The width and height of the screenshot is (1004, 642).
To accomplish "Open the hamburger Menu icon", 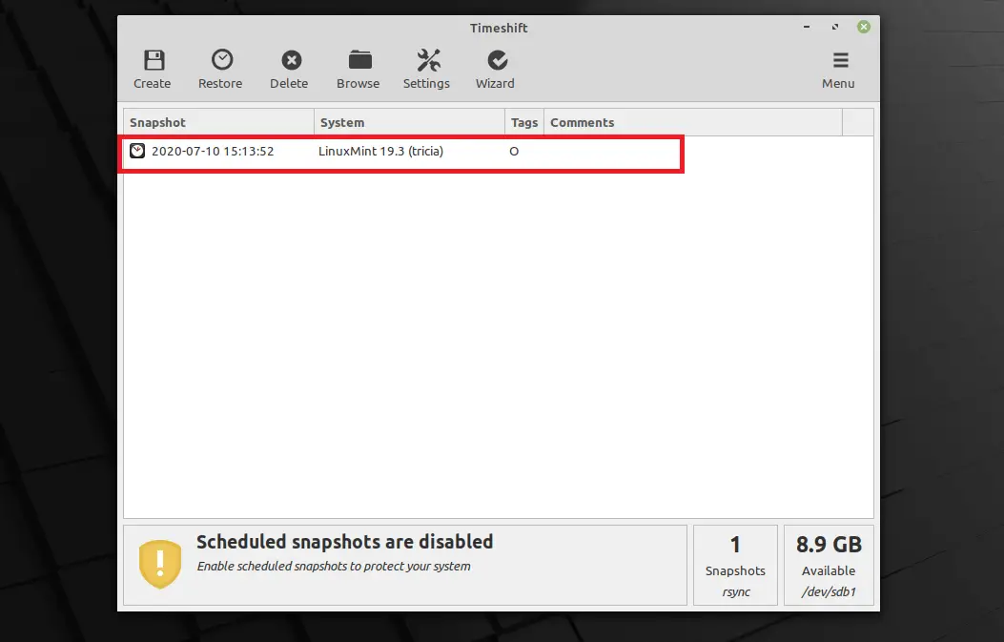I will pos(840,60).
